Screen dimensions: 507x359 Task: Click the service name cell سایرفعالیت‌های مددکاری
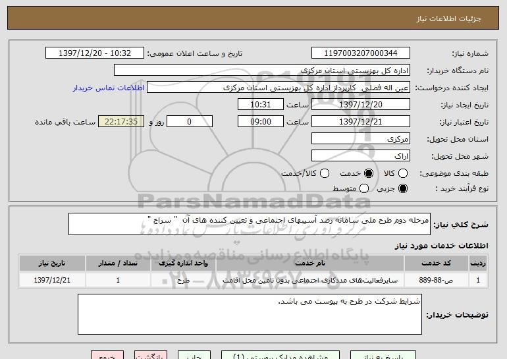tap(309, 280)
